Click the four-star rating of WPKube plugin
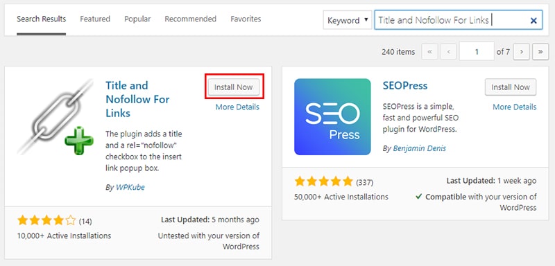This screenshot has width=555, height=266. pos(46,221)
